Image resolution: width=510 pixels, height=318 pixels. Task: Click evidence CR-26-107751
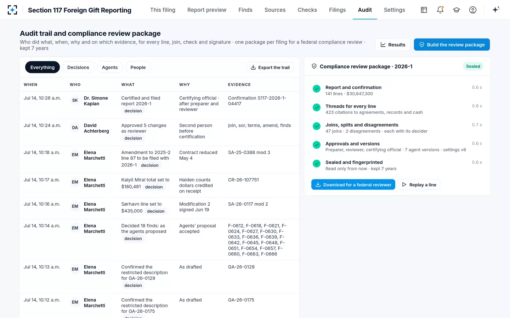tap(243, 180)
